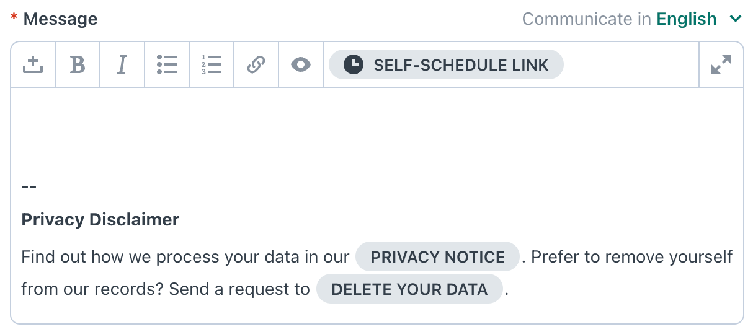Select the PRIVACY NOTICE placeholder chip
The height and width of the screenshot is (332, 753).
[x=437, y=257]
